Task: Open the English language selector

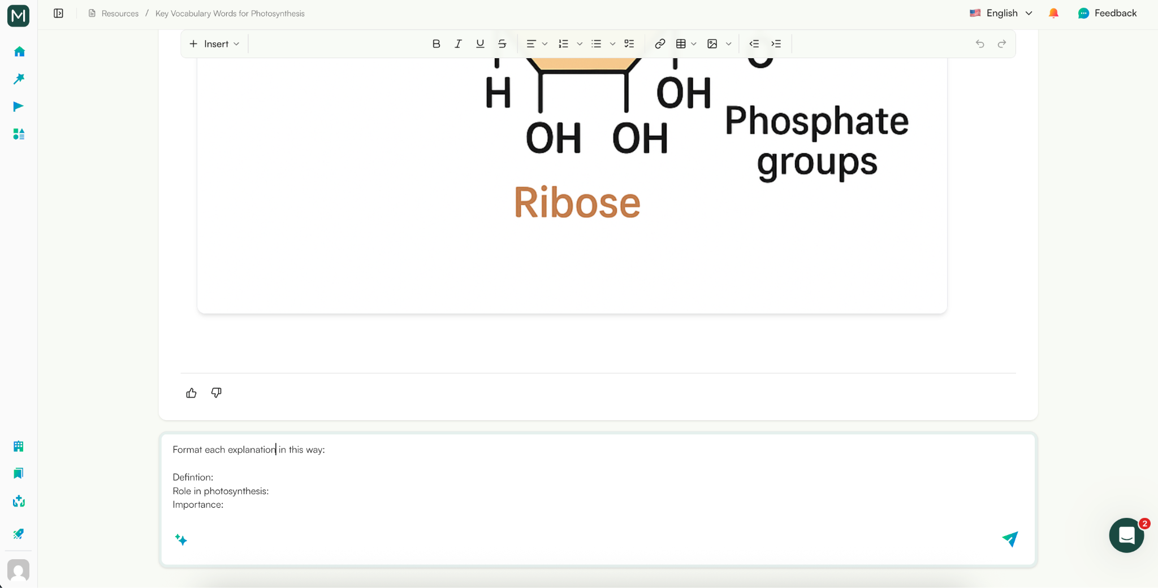Action: [1000, 13]
